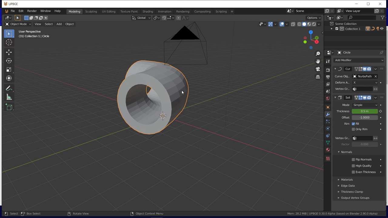
Task: Activate the Scale tool
Action: tap(9, 70)
